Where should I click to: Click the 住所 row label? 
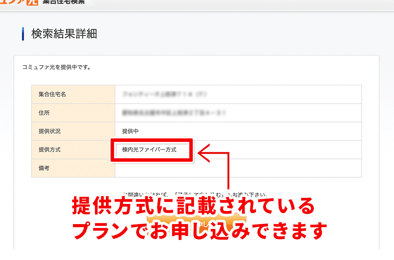(44, 112)
